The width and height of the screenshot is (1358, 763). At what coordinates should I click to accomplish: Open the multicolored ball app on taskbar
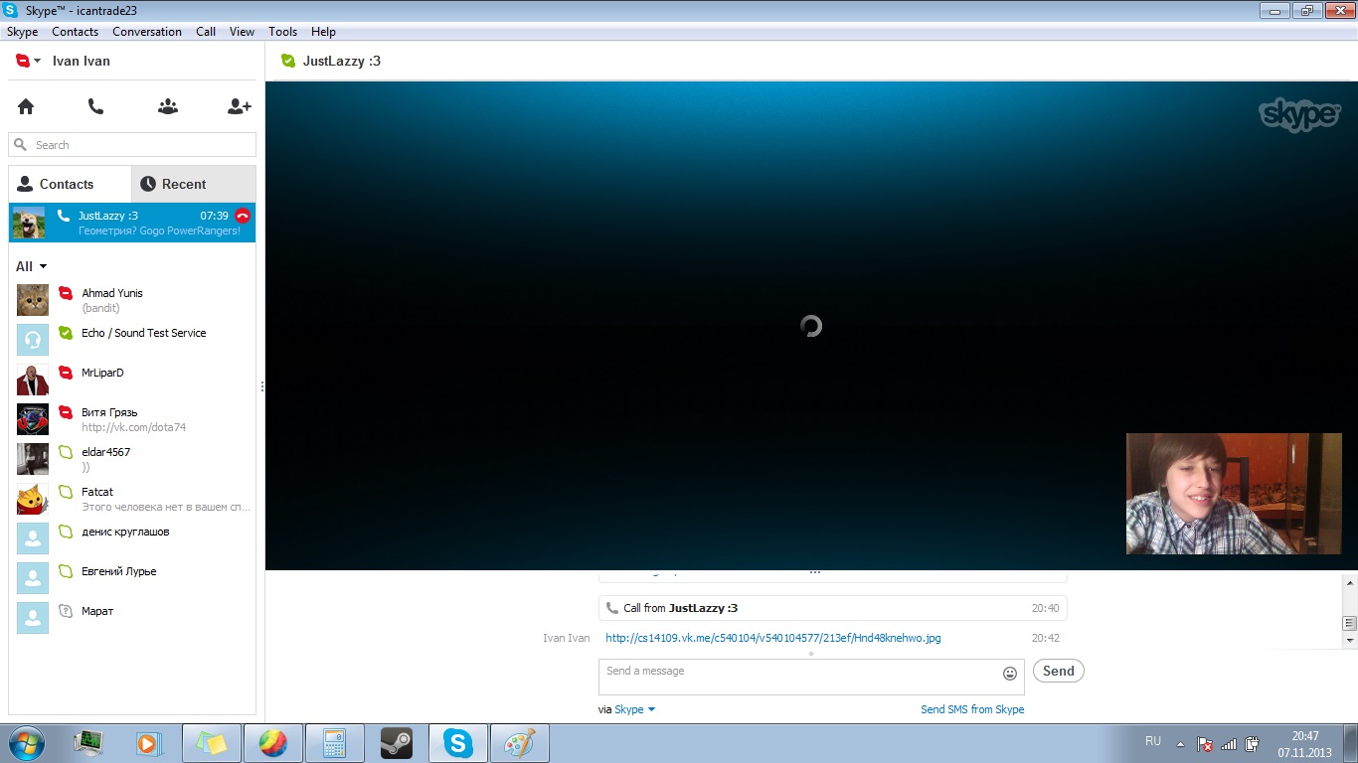click(273, 743)
